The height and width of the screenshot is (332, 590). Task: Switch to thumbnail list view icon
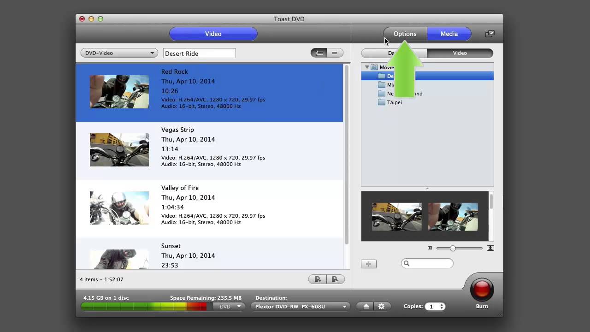point(319,53)
